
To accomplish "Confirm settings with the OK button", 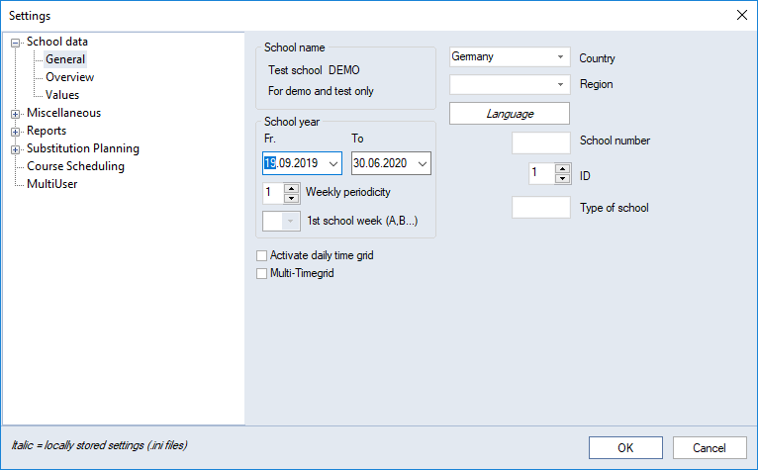I will click(x=625, y=448).
